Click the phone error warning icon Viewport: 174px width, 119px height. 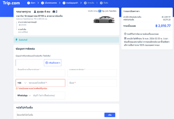[17, 88]
